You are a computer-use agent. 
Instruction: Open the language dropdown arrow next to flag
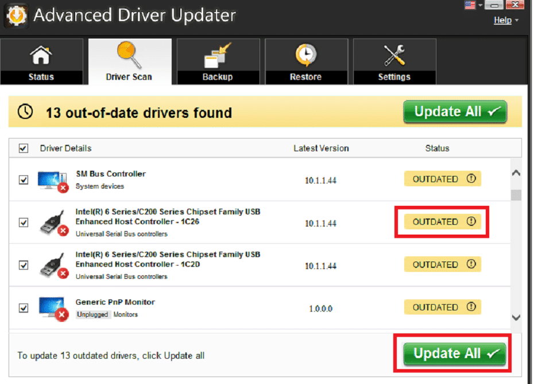[x=480, y=5]
